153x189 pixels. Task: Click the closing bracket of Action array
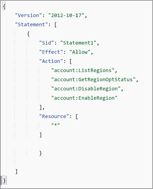[41, 107]
